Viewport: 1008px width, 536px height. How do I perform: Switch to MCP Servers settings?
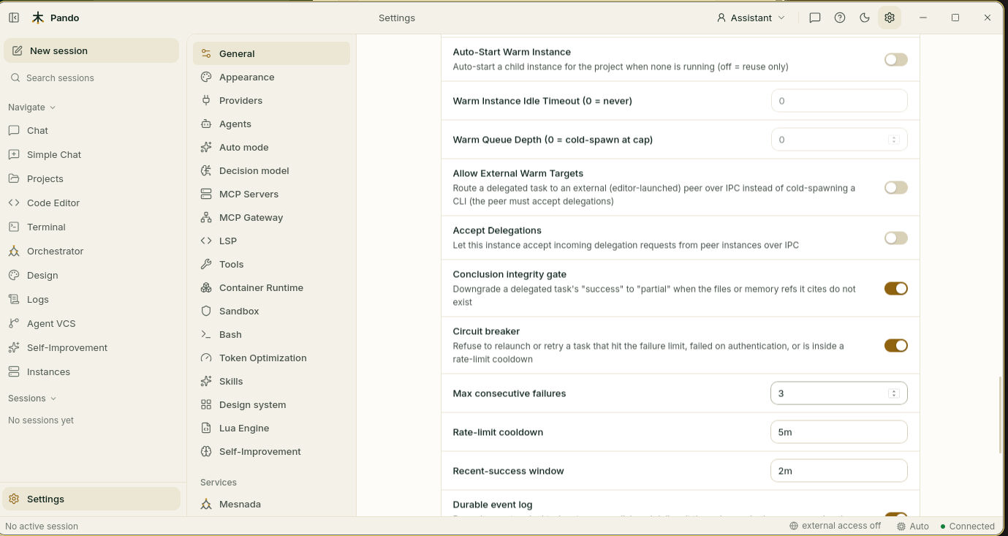click(271, 194)
